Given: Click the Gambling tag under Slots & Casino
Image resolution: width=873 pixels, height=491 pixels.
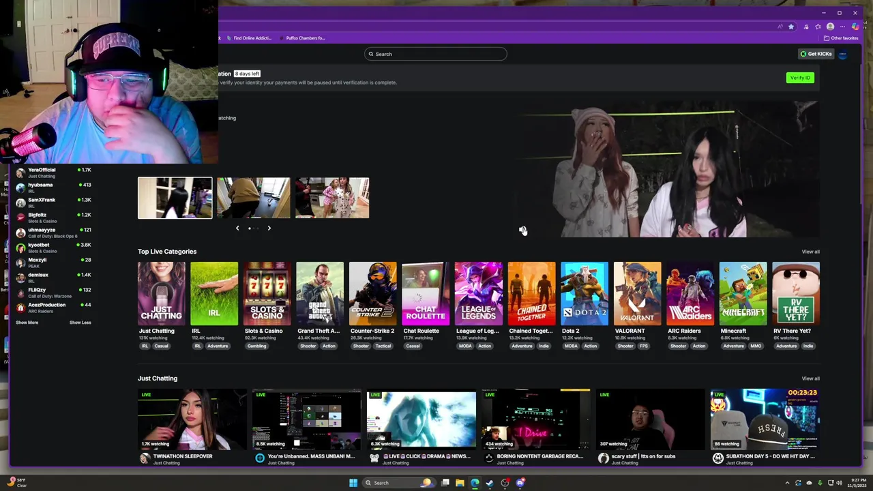Looking at the screenshot, I should click(256, 346).
